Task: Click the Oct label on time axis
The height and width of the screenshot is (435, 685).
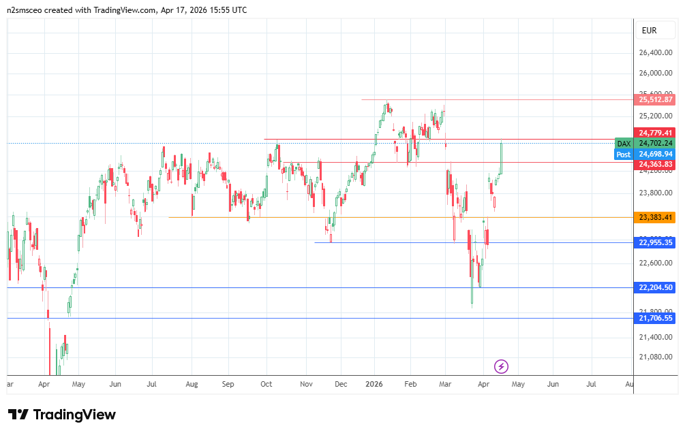Action: [x=267, y=384]
